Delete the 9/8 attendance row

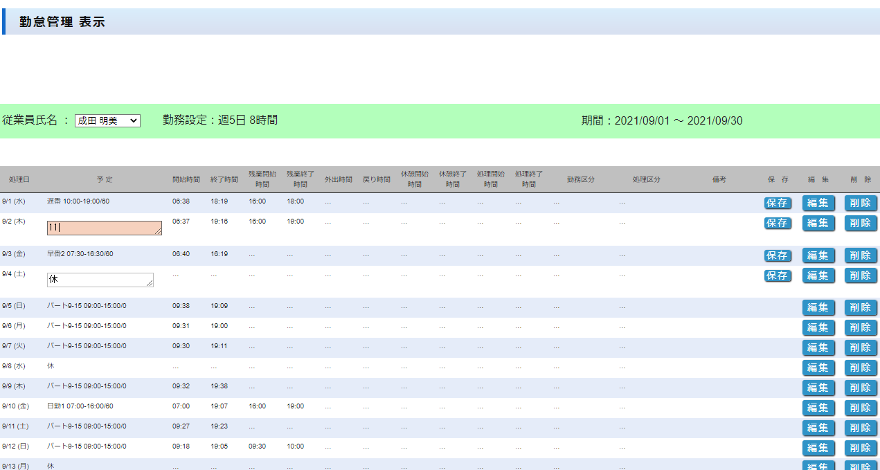(x=860, y=368)
